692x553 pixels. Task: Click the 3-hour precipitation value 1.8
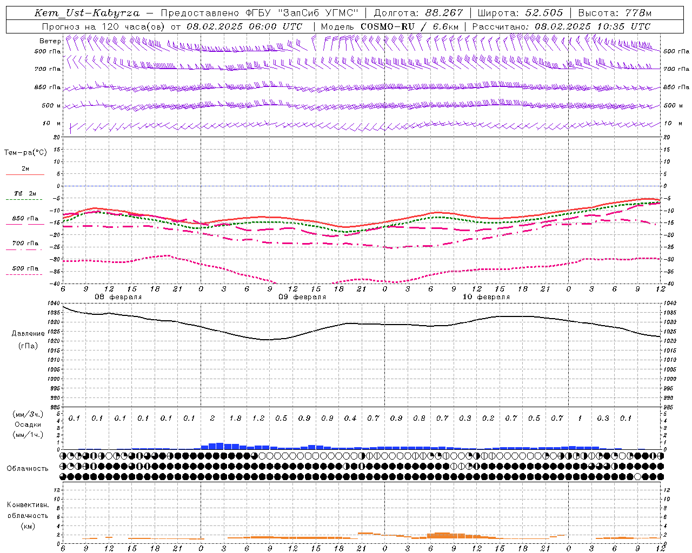coord(235,418)
